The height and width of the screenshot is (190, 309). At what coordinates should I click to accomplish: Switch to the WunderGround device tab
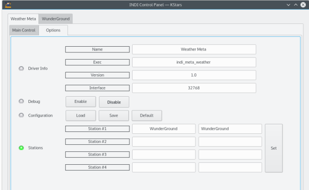[56, 19]
